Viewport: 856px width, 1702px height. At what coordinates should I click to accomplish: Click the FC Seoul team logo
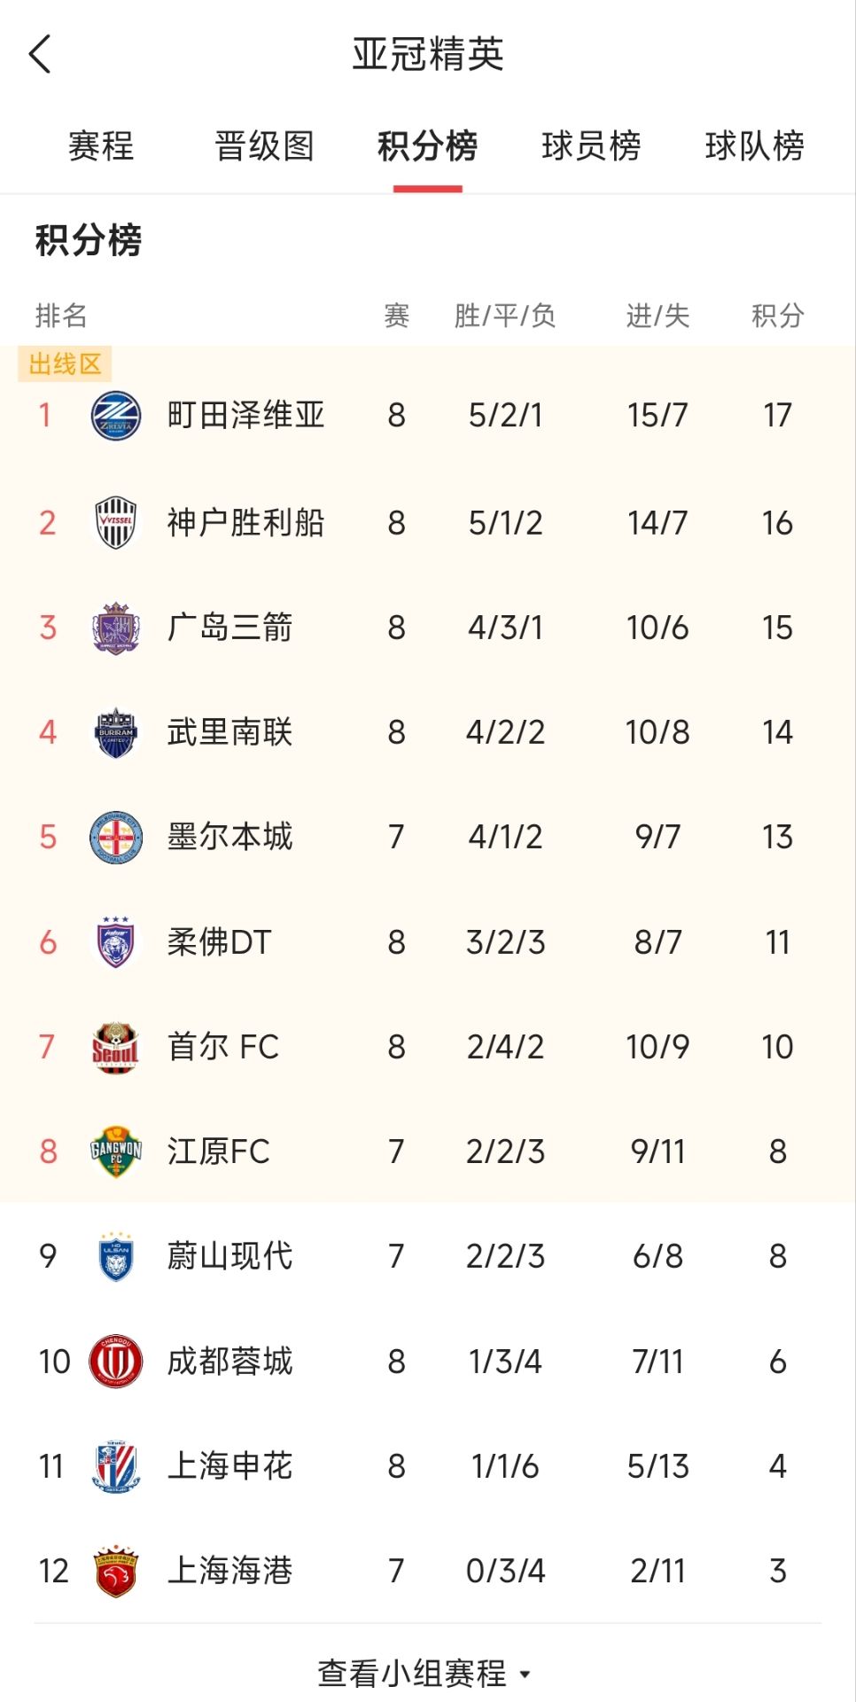pyautogui.click(x=116, y=1047)
